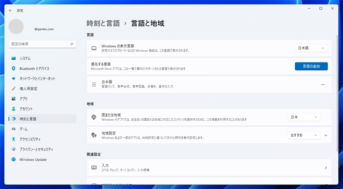The width and height of the screenshot is (343, 189).
Task: Open ゲーム text entry in sidebar
Action: click(x=24, y=129)
